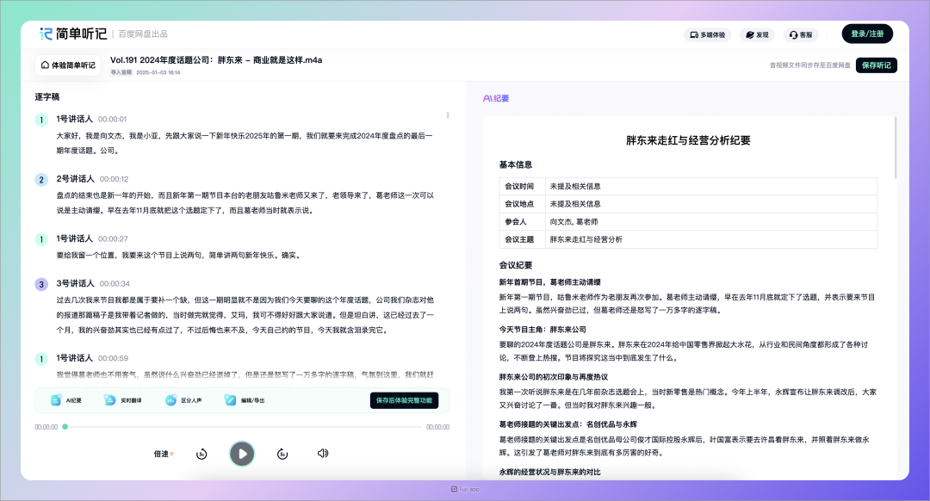Image resolution: width=930 pixels, height=501 pixels.
Task: Open the AI纪要 feature icon in the toolbar
Action: pos(56,400)
